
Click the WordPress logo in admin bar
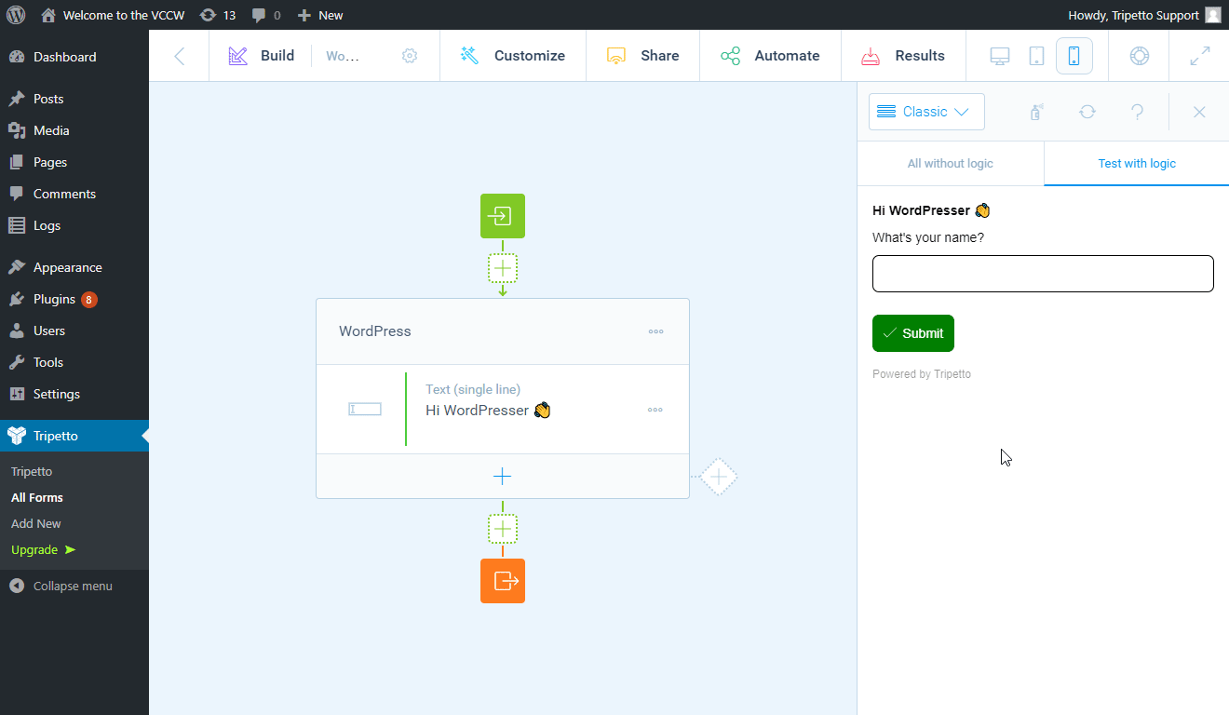16,15
